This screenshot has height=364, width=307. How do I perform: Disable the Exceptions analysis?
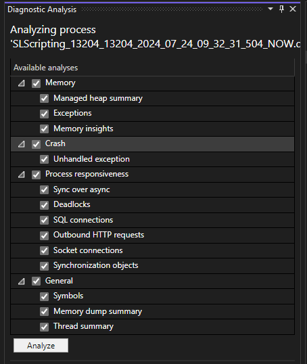44,114
